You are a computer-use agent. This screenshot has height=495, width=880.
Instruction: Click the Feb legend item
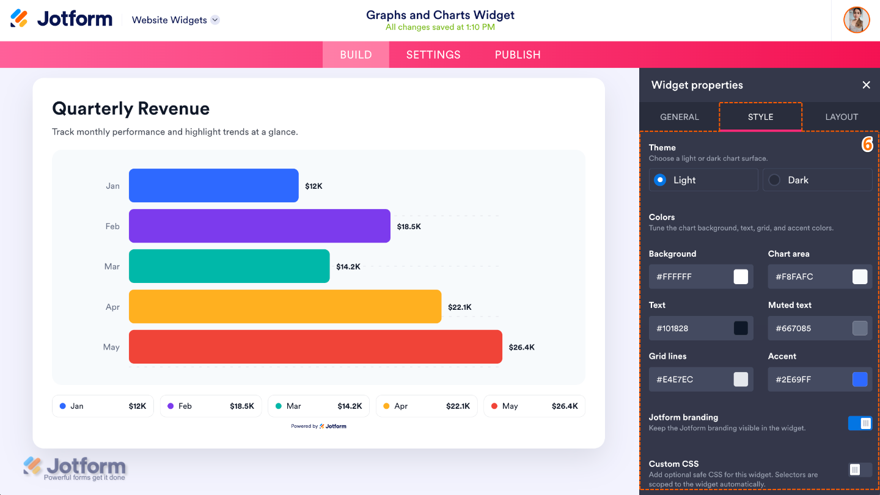pos(211,406)
